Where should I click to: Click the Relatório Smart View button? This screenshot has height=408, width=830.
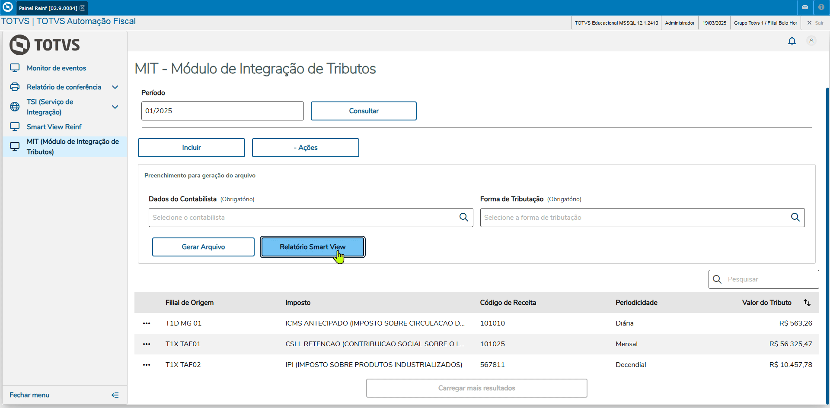(313, 247)
